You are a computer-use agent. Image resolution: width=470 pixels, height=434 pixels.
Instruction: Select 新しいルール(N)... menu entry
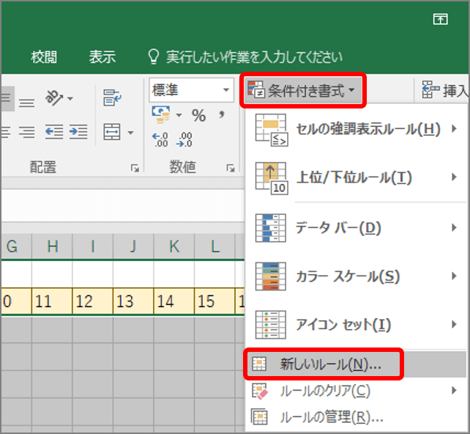356,364
